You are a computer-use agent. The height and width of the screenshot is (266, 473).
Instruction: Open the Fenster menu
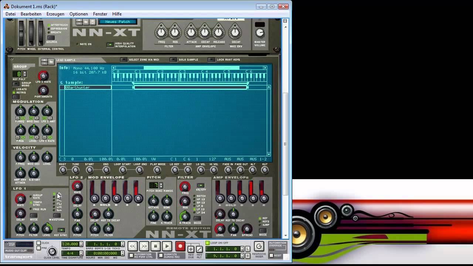pyautogui.click(x=100, y=14)
